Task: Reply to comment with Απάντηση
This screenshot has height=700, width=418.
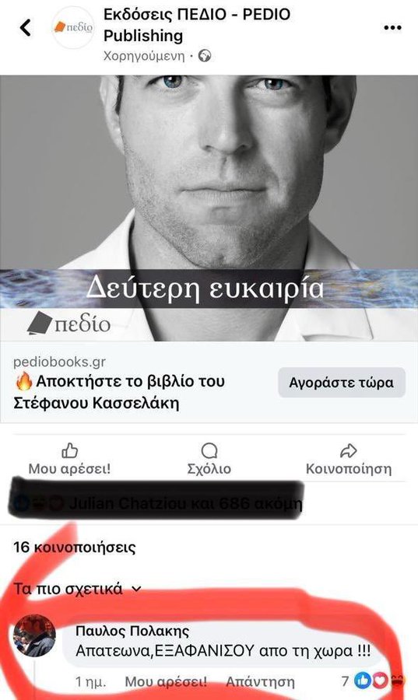Action: tap(260, 681)
